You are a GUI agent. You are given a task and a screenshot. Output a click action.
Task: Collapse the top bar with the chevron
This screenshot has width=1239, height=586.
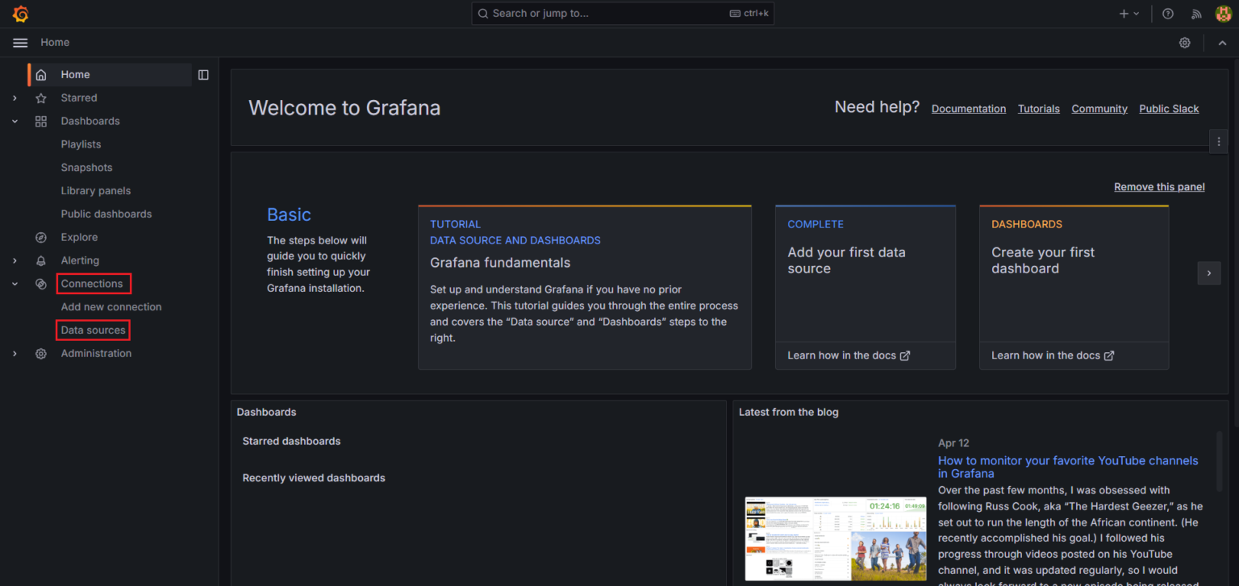pyautogui.click(x=1221, y=42)
